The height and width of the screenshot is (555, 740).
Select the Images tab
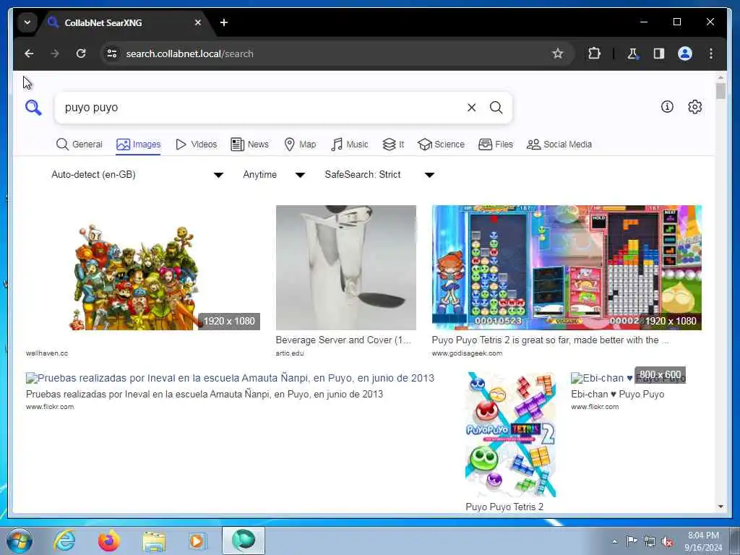tap(138, 145)
